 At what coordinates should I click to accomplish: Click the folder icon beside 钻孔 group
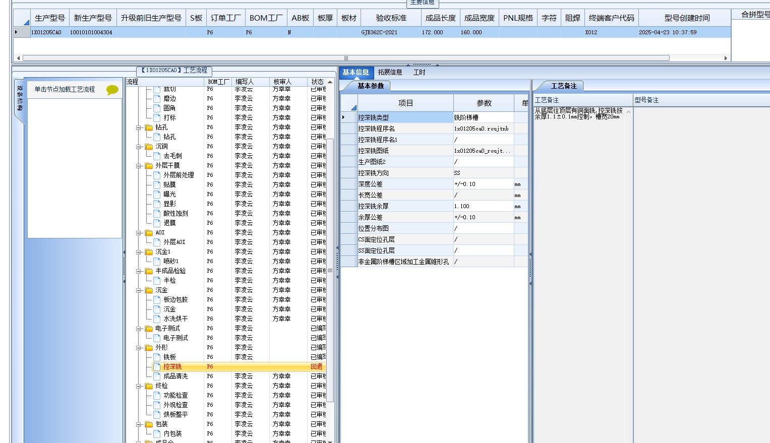tap(149, 128)
